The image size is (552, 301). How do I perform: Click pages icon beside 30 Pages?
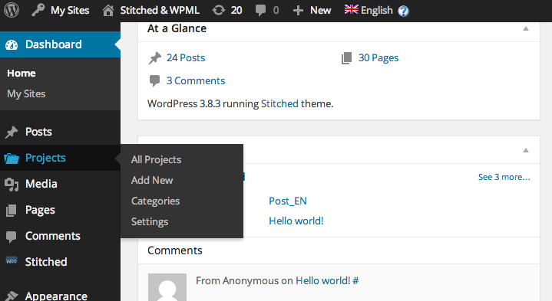(x=346, y=58)
